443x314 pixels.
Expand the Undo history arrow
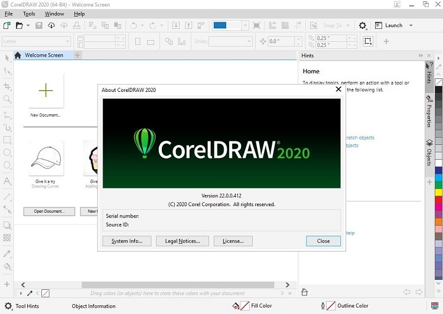[x=142, y=25]
